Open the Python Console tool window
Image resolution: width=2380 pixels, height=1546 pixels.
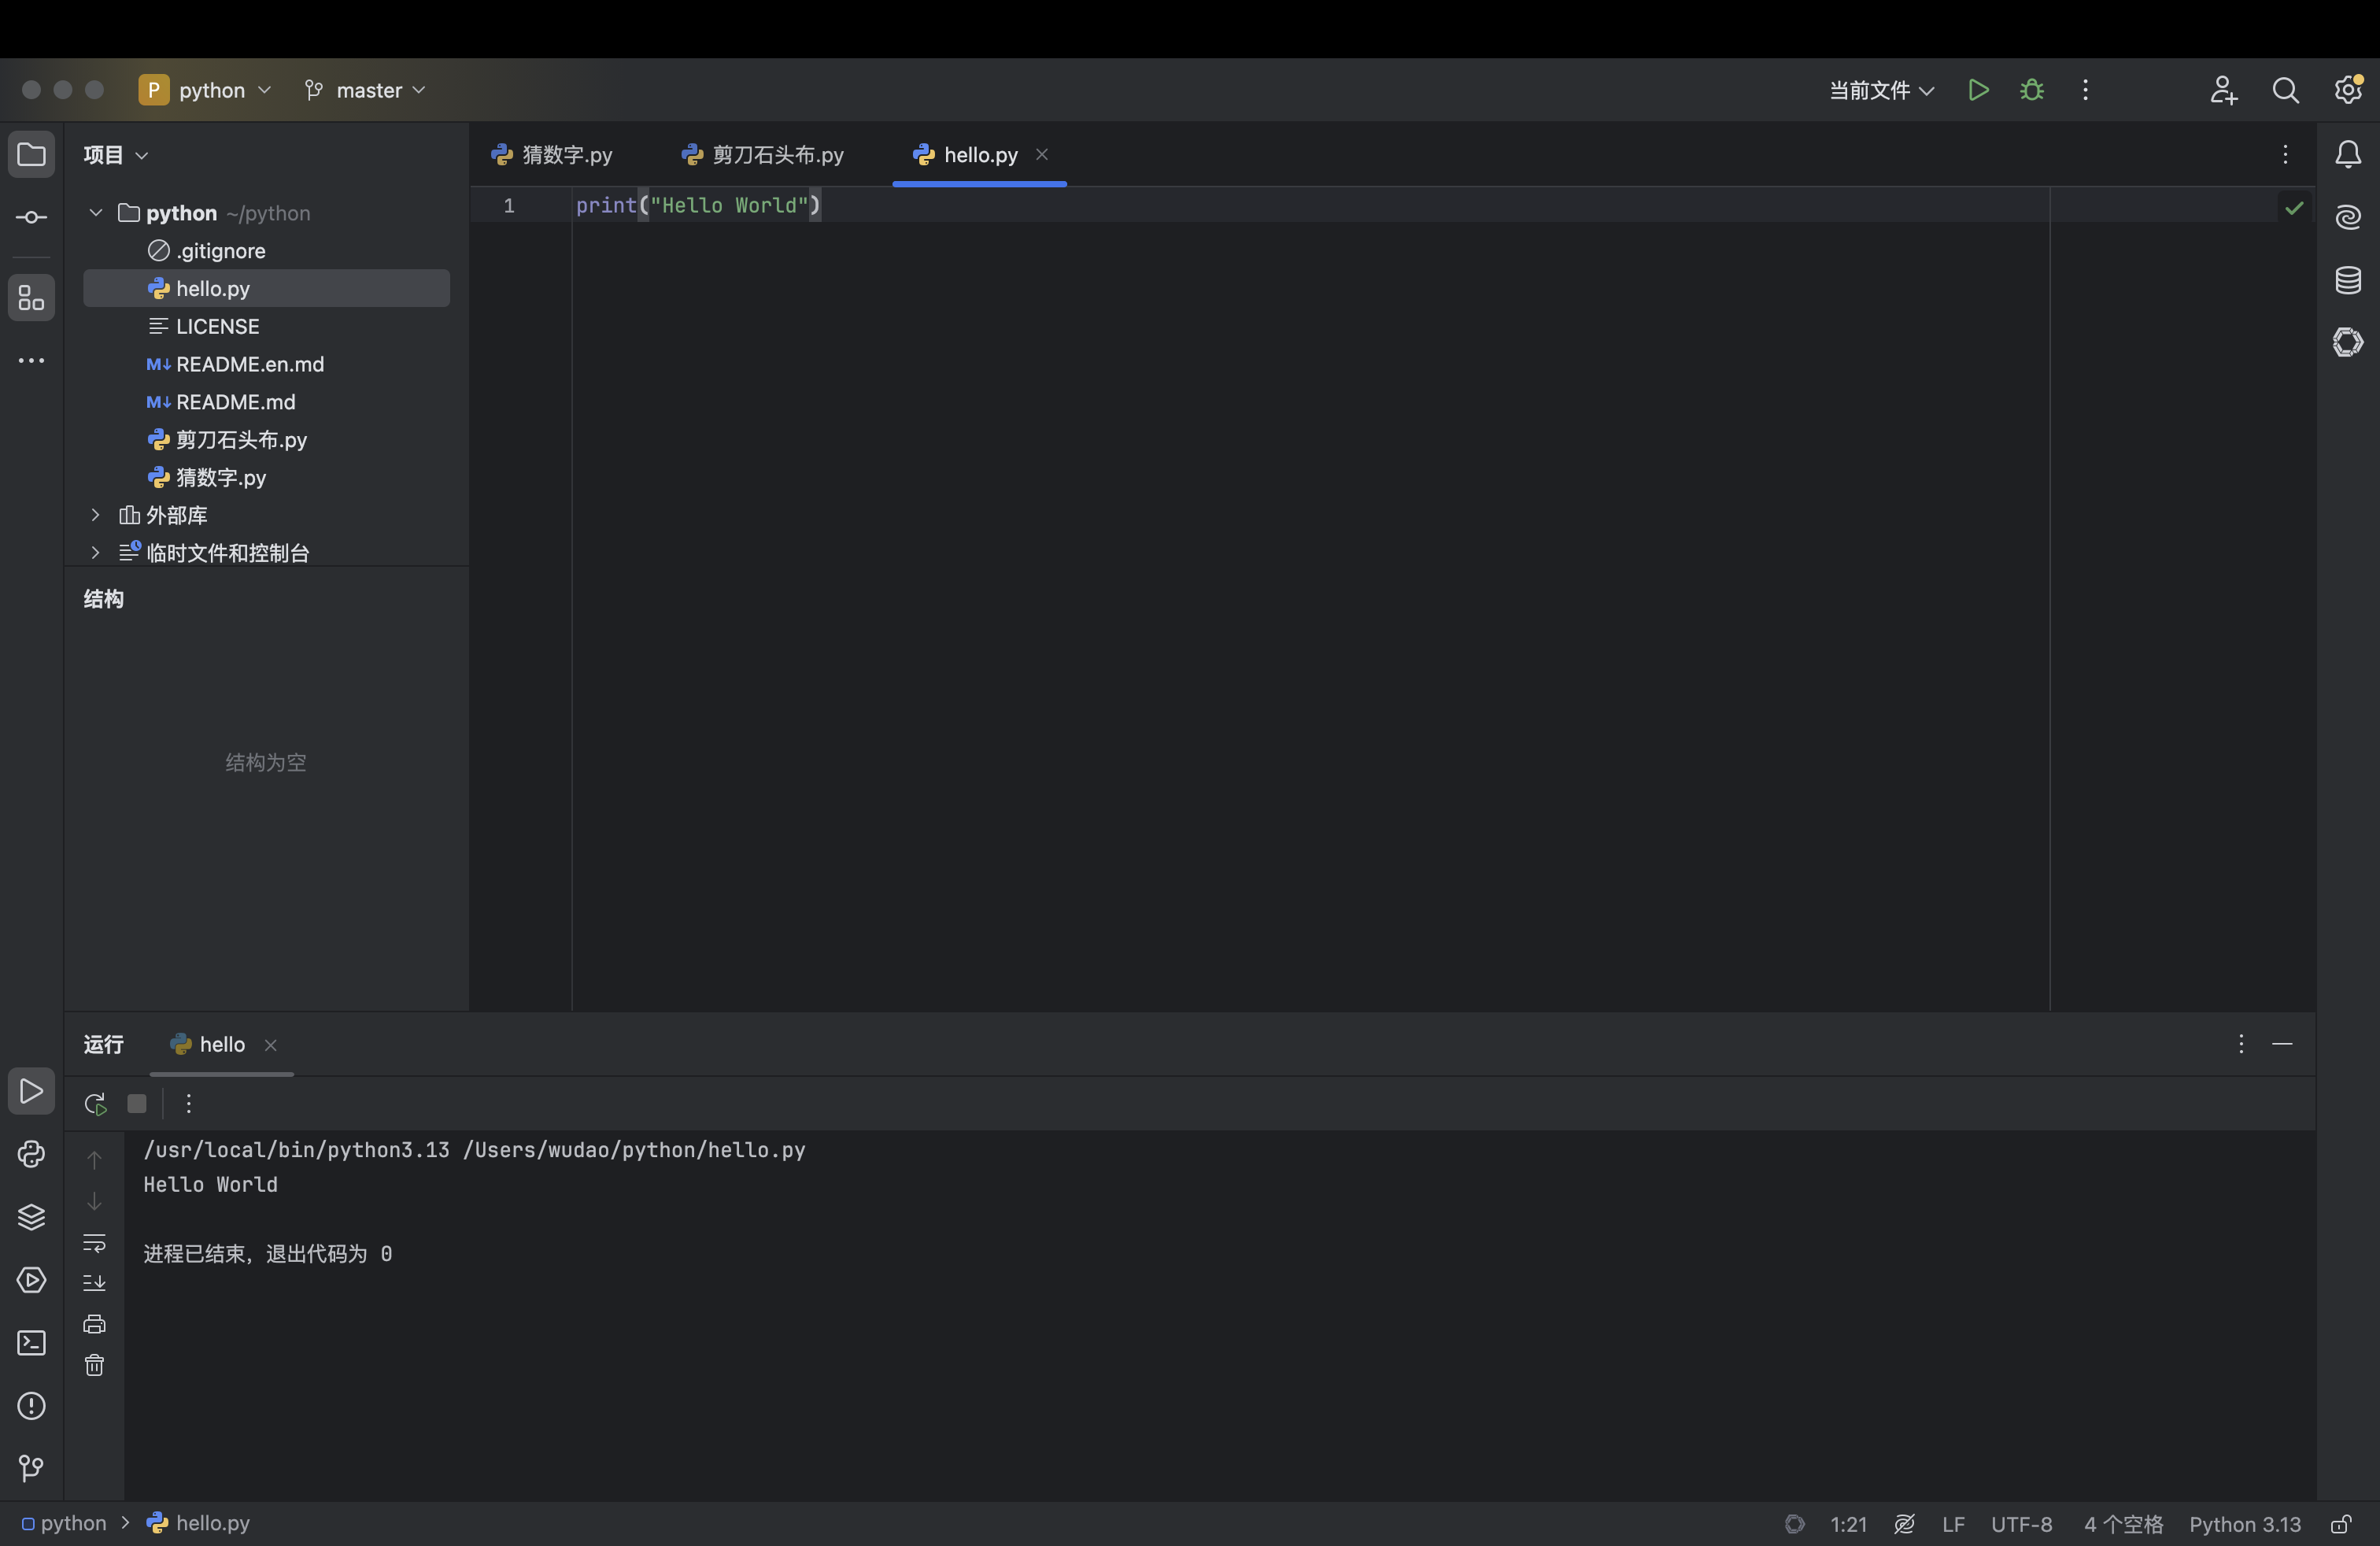(31, 1154)
